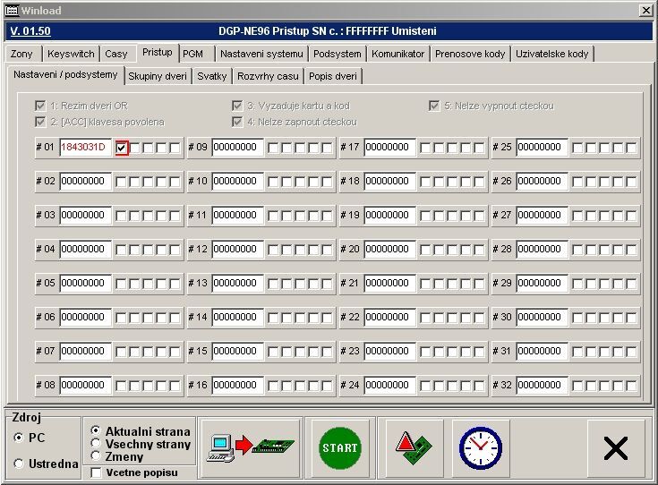The height and width of the screenshot is (485, 658).
Task: Click the large X close icon at bottom
Action: pyautogui.click(x=615, y=448)
